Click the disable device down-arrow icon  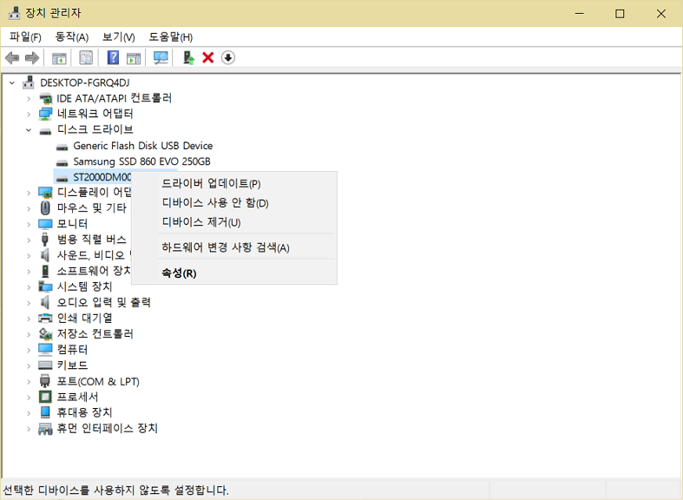click(228, 57)
